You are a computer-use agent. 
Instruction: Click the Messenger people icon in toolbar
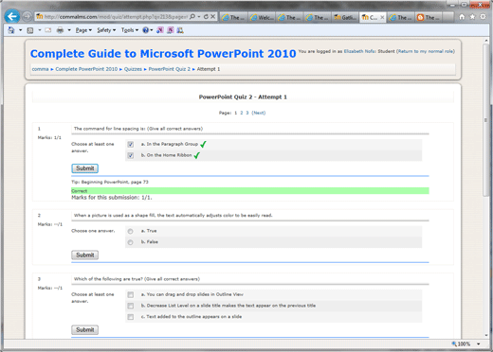[x=180, y=30]
